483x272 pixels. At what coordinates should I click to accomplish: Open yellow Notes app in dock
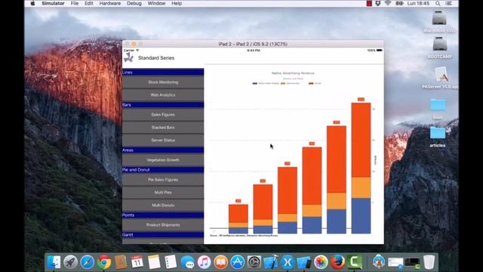(x=154, y=262)
